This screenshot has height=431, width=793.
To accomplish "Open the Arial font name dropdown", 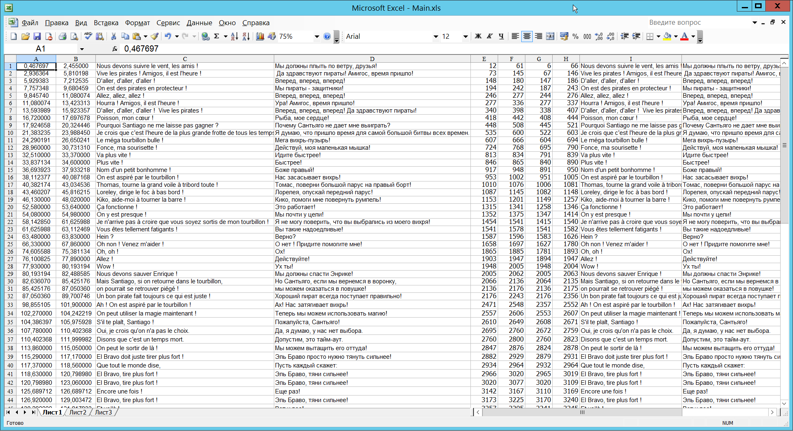I will 435,37.
